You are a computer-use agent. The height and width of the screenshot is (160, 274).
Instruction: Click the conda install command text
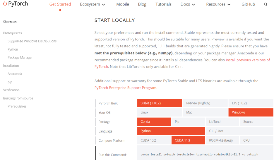click(x=199, y=154)
